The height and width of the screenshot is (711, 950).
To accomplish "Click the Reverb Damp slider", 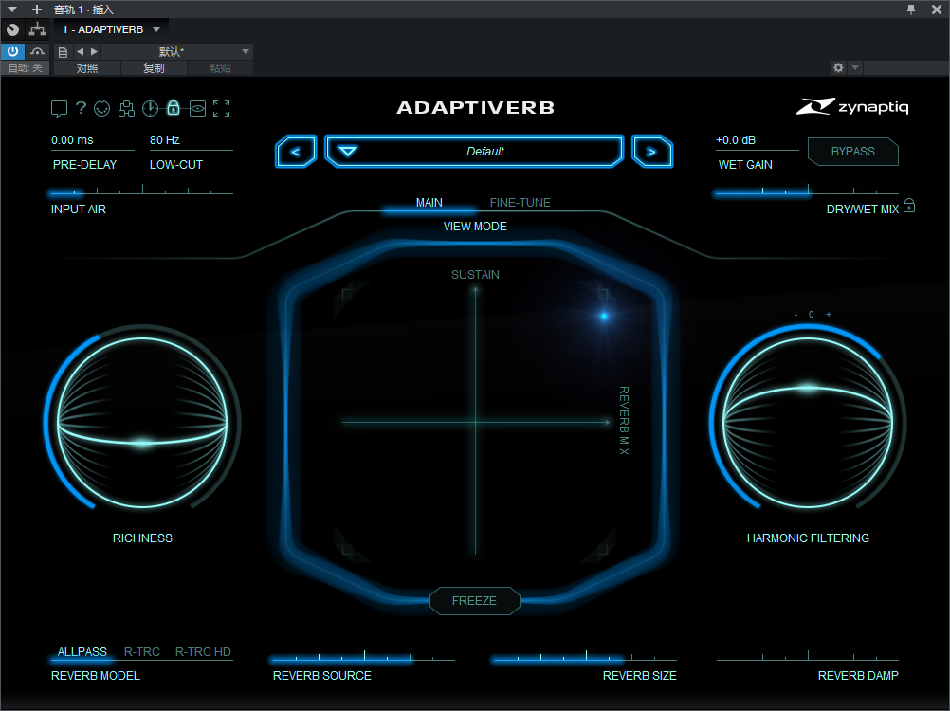I will pyautogui.click(x=808, y=658).
